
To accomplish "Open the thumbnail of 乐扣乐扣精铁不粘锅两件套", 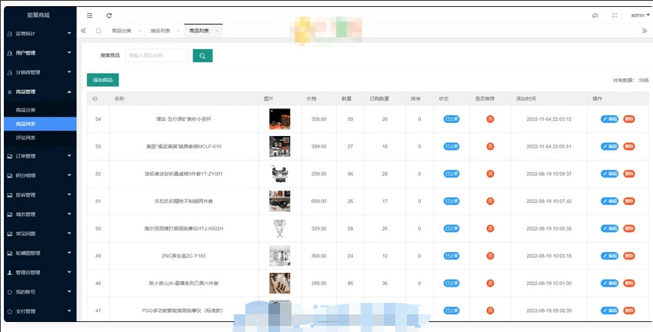I will tap(280, 201).
